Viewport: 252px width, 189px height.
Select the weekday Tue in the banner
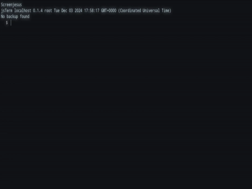coord(57,11)
